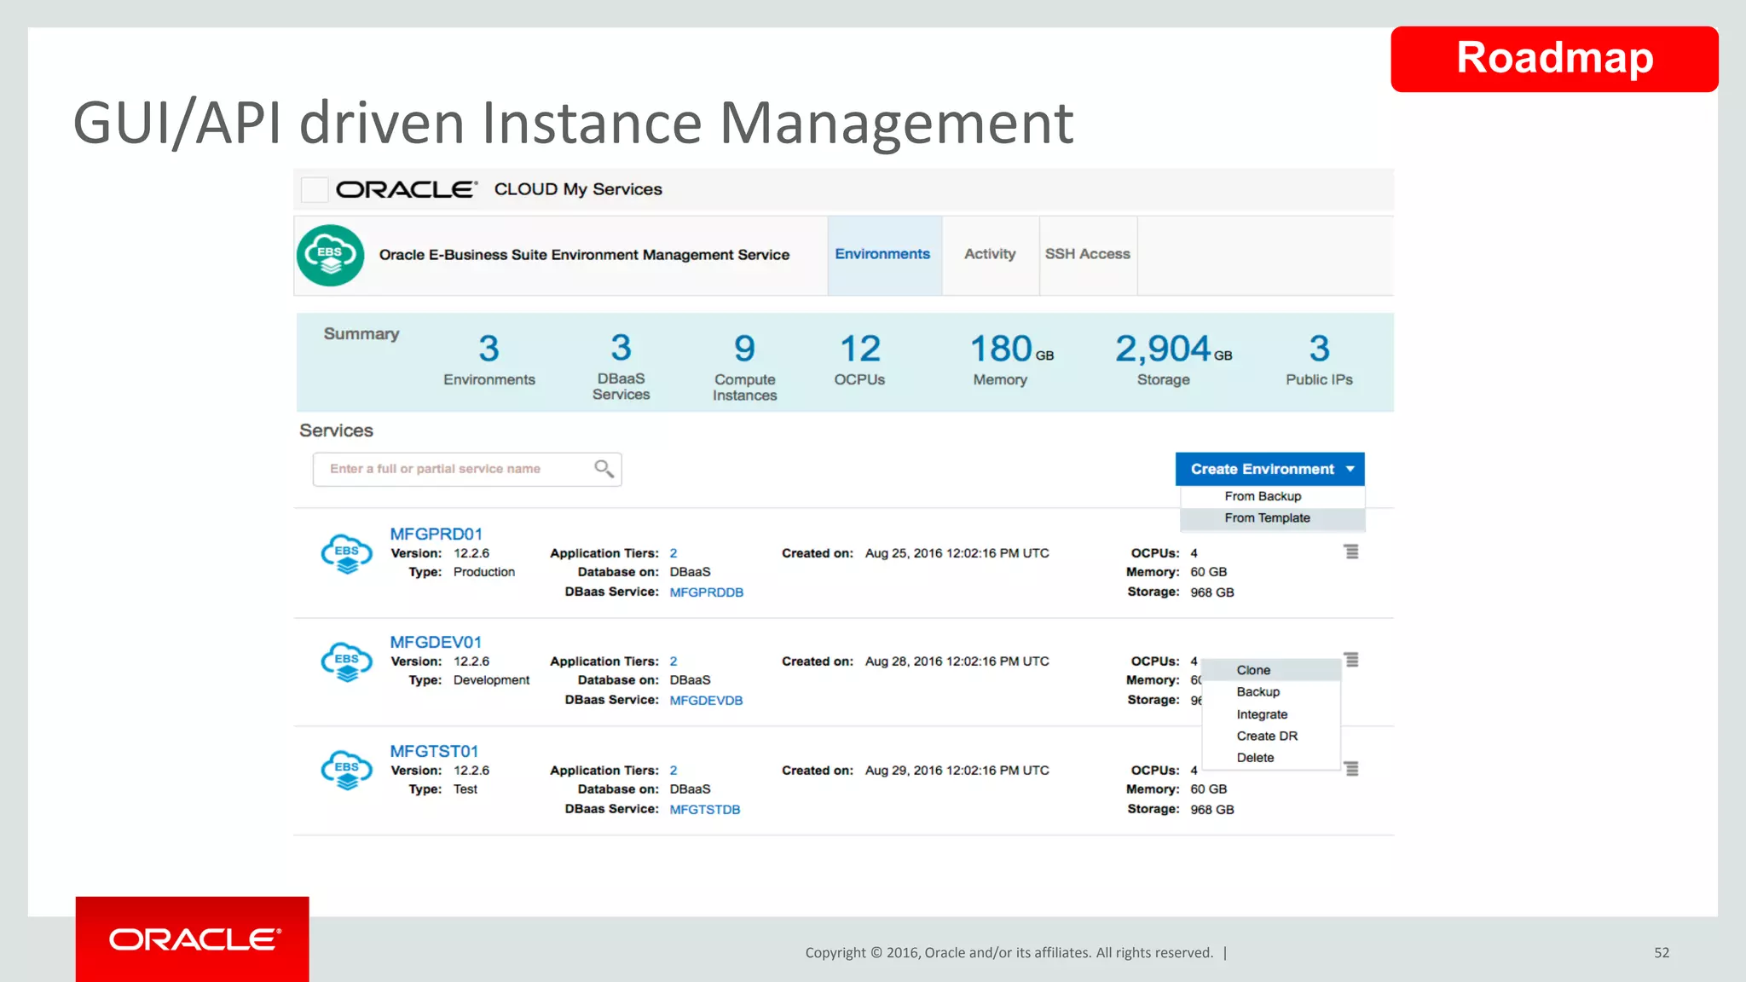Click the MFGTST01 EBS cloud icon

pyautogui.click(x=346, y=771)
